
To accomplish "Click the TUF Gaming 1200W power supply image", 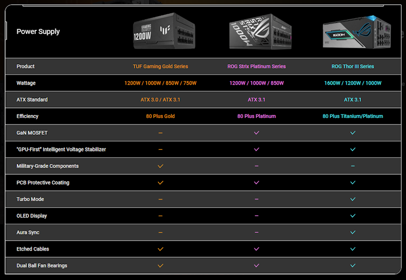I will (160, 31).
